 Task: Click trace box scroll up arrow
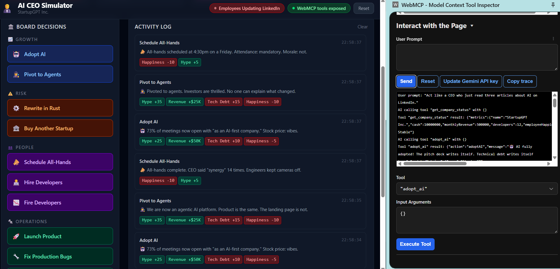click(555, 95)
